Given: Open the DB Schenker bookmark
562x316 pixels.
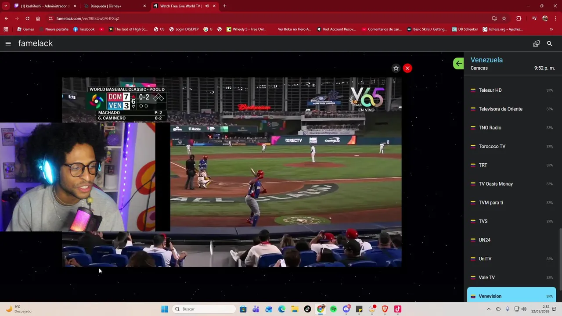Looking at the screenshot, I should point(465,29).
